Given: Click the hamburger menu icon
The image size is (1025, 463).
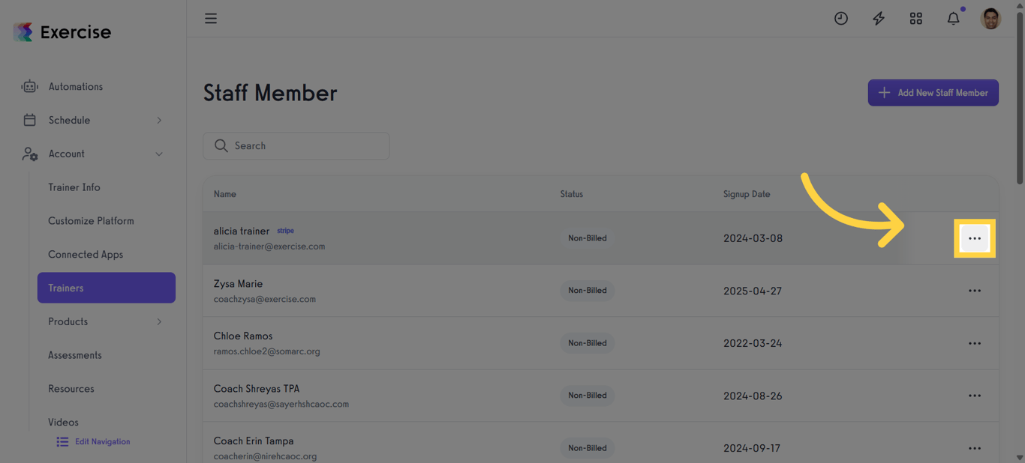Looking at the screenshot, I should click(x=211, y=19).
